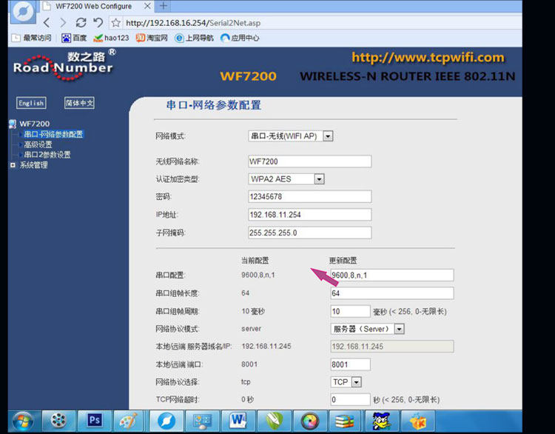Viewport: 555px width, 434px height.
Task: Close the WF7200 Web Configure tab
Action: 147,6
